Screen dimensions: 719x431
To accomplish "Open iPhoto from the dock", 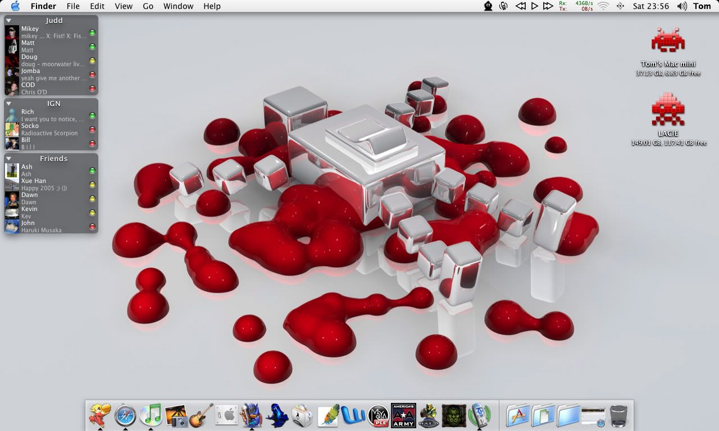I will pos(176,416).
